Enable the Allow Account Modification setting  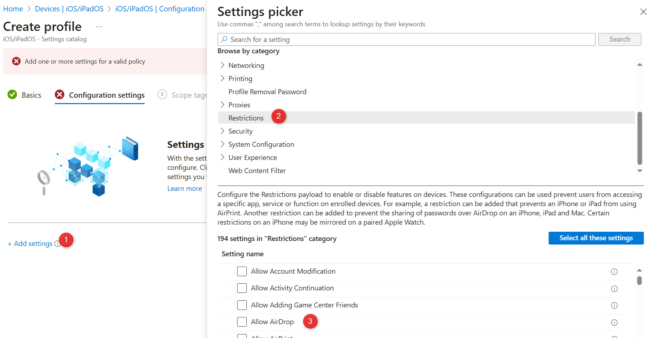(242, 271)
